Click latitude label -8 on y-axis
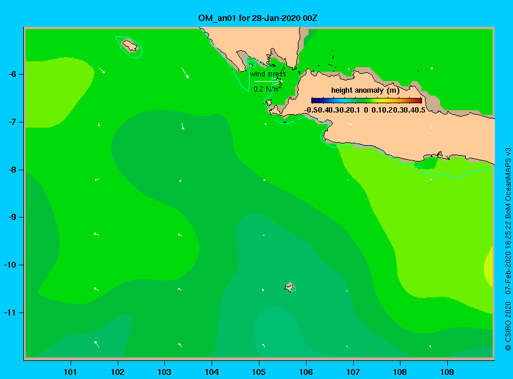 click(12, 170)
